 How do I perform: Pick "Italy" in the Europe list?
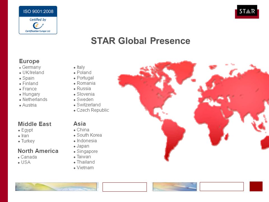pos(81,67)
